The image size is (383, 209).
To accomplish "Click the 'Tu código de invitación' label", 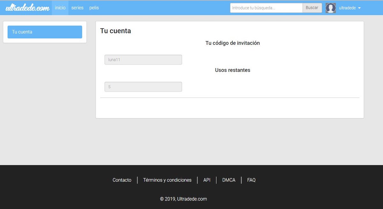I will tap(232, 43).
